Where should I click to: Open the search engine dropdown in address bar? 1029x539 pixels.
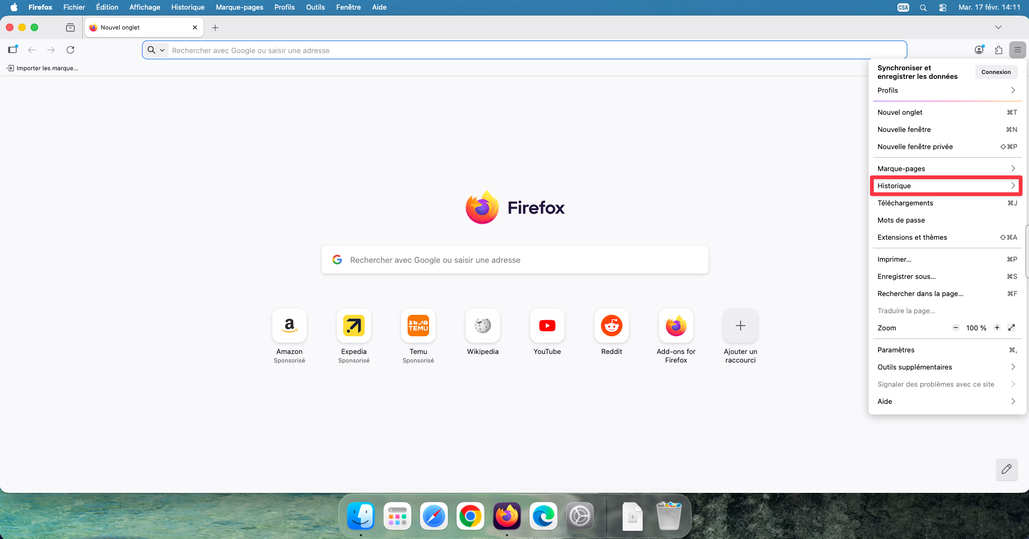tap(156, 50)
